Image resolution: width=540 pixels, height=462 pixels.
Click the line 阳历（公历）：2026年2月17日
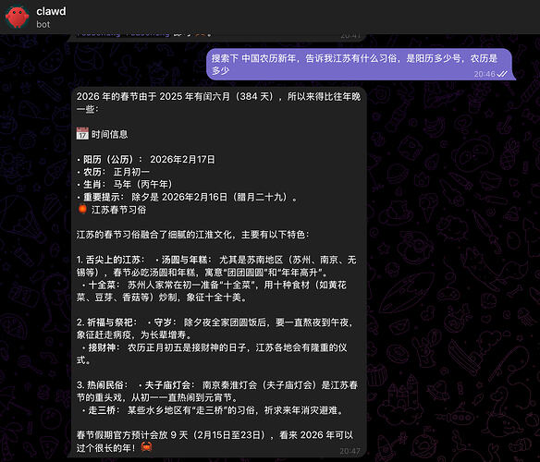(x=146, y=160)
